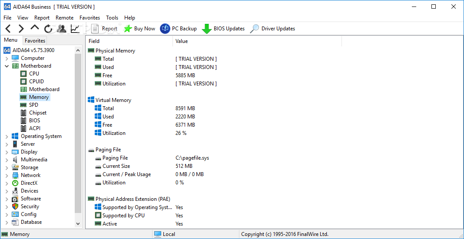
Task: Refresh the current page
Action: (48, 29)
